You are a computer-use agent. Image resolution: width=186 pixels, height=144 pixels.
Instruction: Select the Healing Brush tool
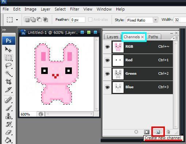[x=8, y=100]
